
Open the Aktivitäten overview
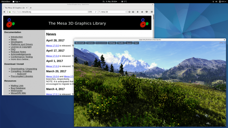click(x=6, y=2)
